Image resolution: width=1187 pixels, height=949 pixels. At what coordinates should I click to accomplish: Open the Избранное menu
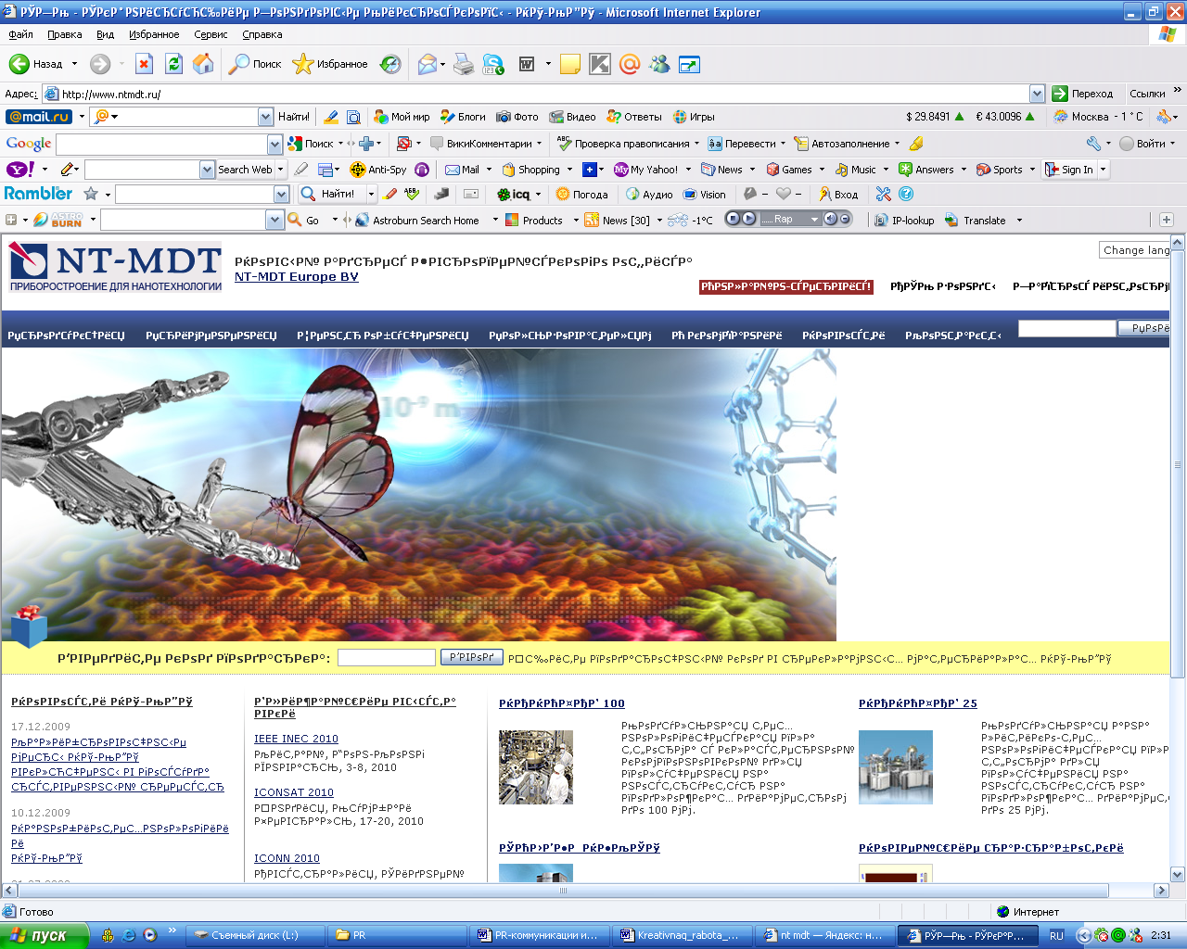pos(154,34)
